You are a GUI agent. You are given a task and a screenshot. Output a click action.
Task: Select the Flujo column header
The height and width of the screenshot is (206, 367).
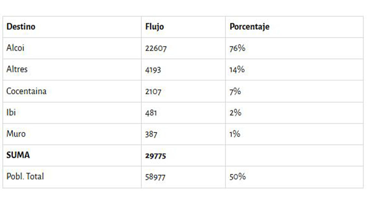[x=154, y=27]
